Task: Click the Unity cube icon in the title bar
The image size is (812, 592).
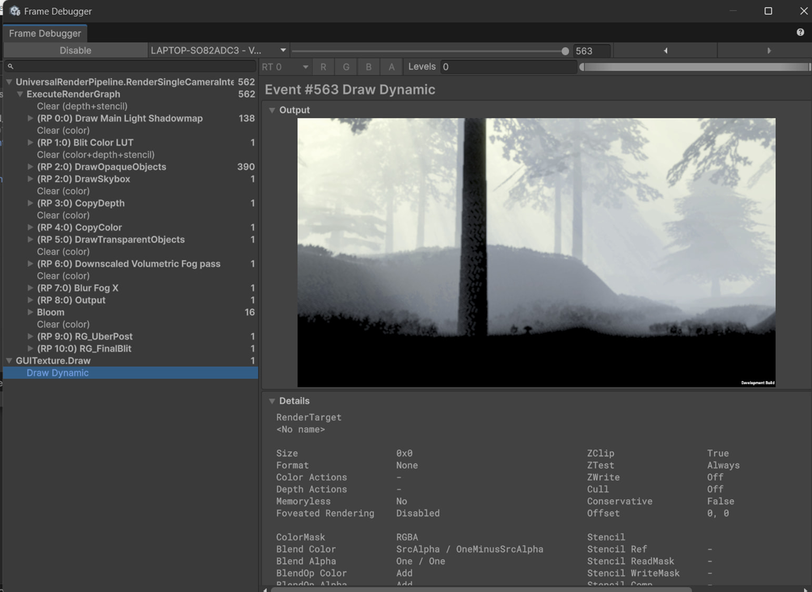Action: 15,11
